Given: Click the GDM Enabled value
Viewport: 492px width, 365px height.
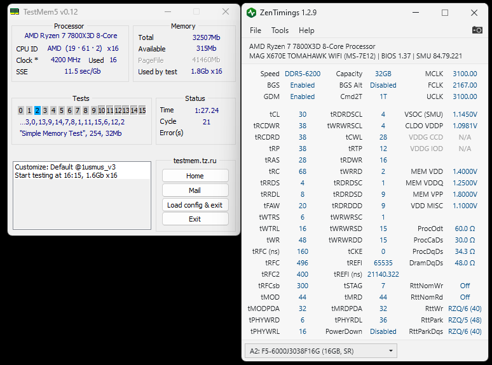Looking at the screenshot, I should point(303,96).
